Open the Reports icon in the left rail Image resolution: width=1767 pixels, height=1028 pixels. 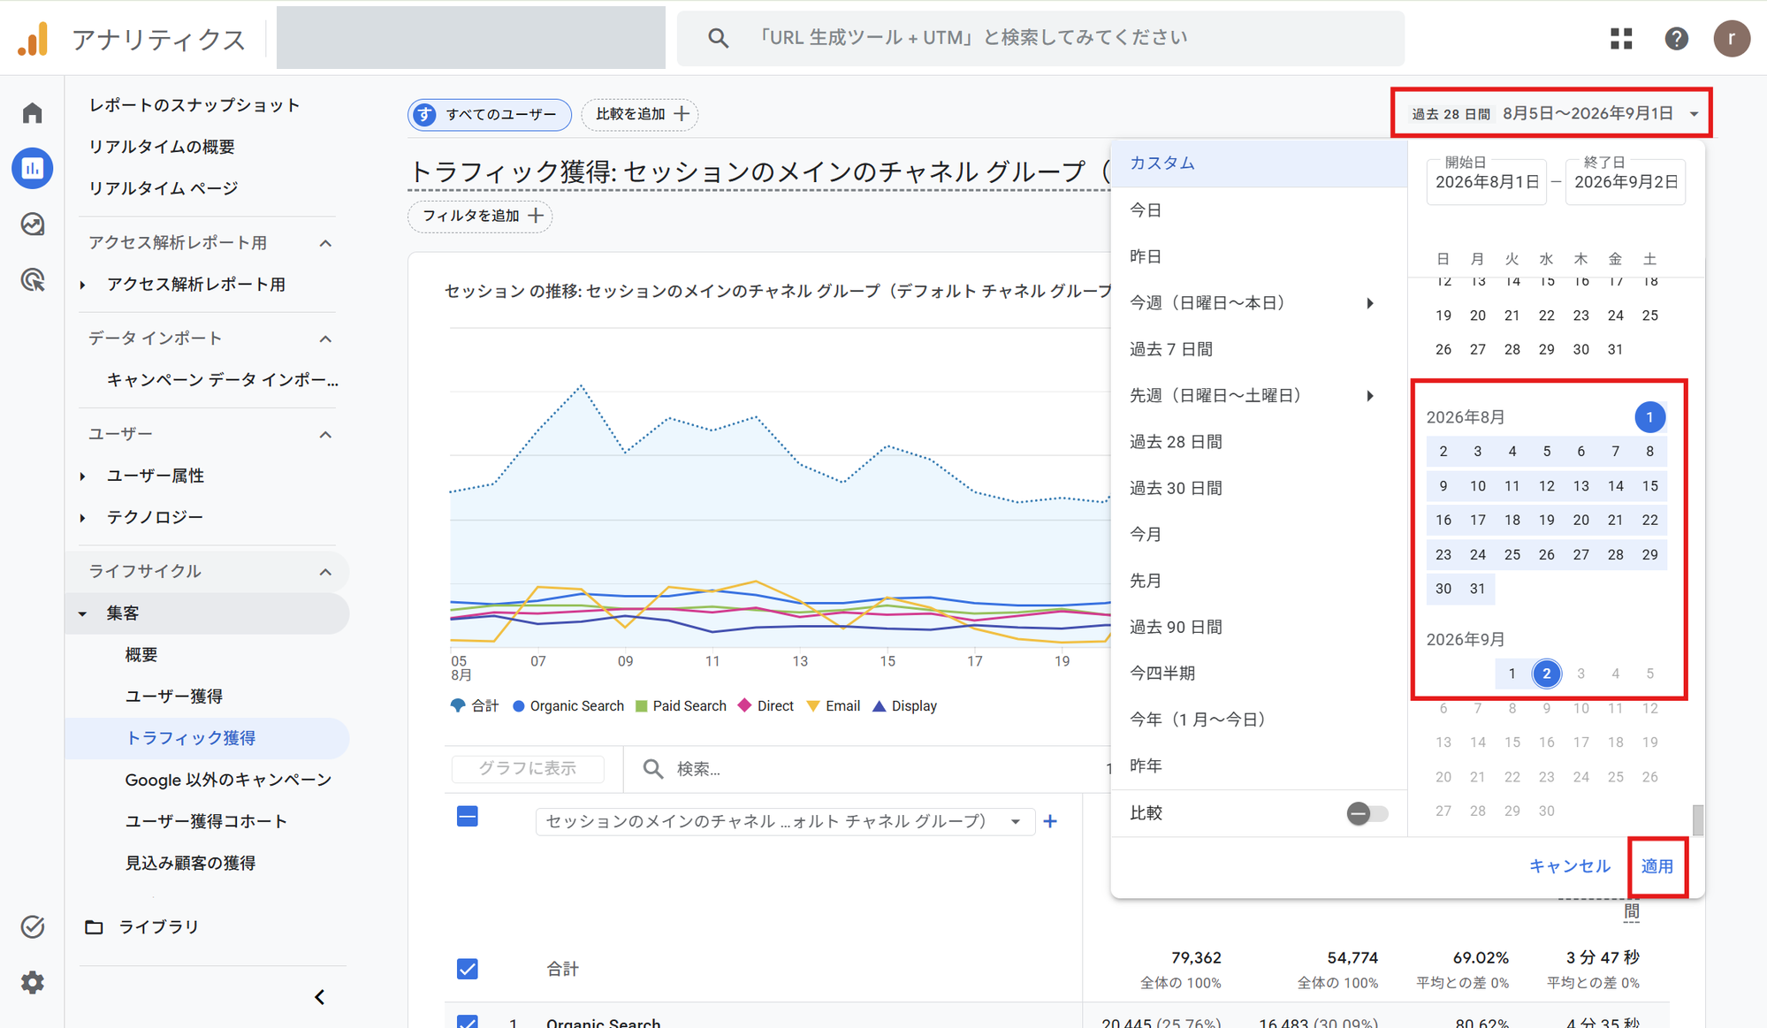point(33,168)
